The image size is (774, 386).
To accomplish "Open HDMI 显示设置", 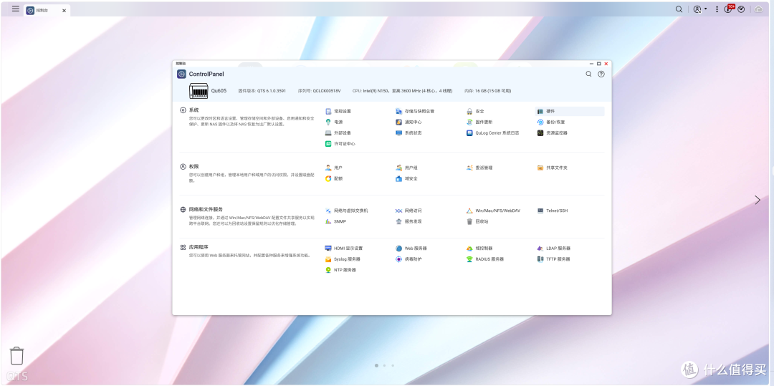I will pos(343,248).
